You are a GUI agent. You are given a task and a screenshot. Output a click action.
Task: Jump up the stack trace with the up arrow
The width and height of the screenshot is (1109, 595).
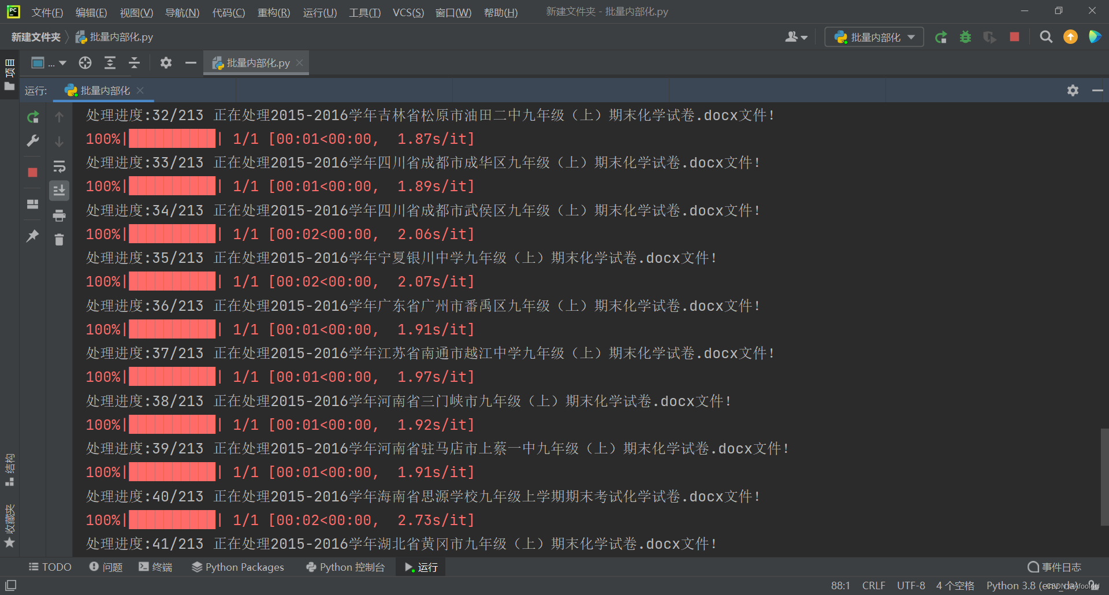coord(59,117)
